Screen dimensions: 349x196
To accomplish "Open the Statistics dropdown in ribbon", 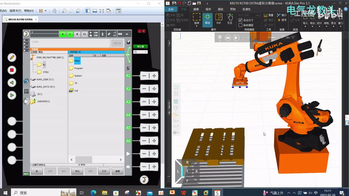I will [x=320, y=26].
